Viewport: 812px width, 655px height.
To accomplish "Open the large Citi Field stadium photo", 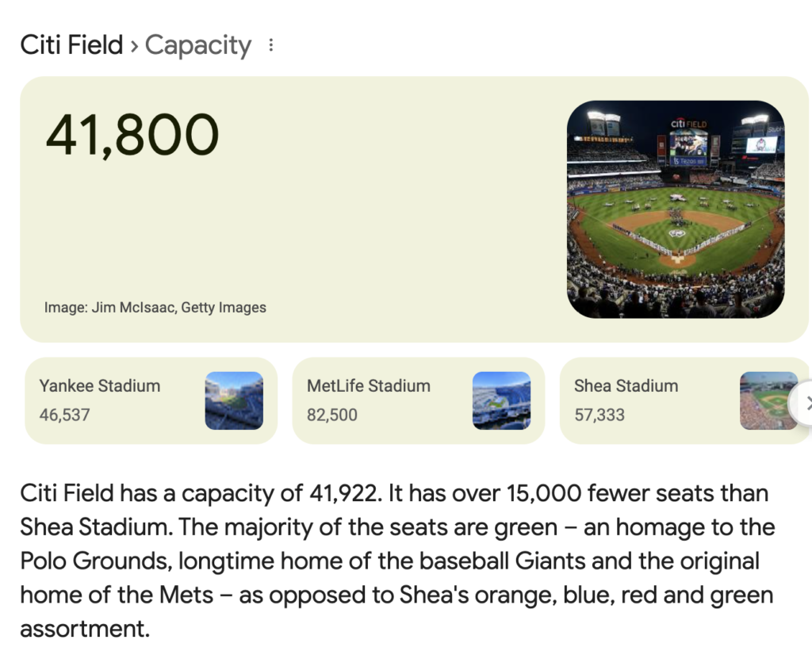I will 676,209.
